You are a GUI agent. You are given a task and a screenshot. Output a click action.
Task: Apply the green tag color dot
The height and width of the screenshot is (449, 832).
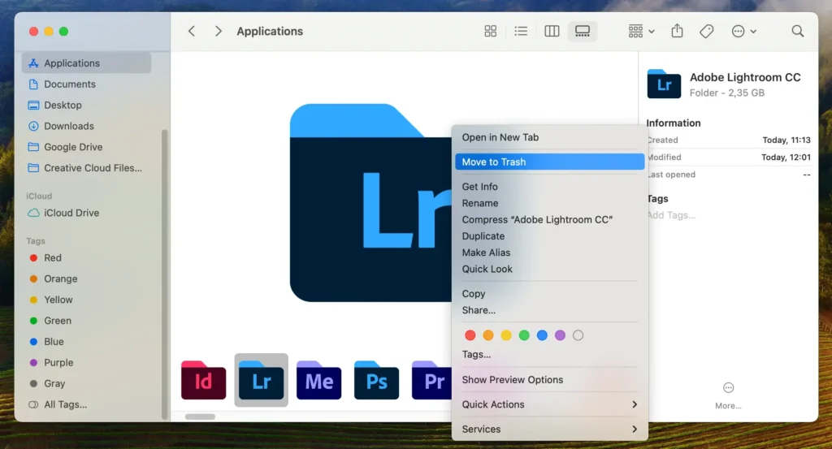coord(524,335)
